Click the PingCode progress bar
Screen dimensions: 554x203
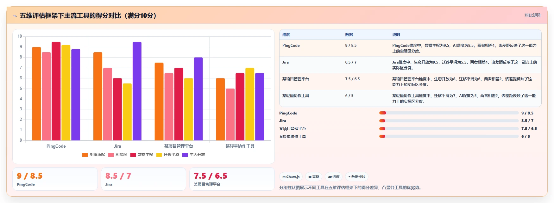click(449, 113)
